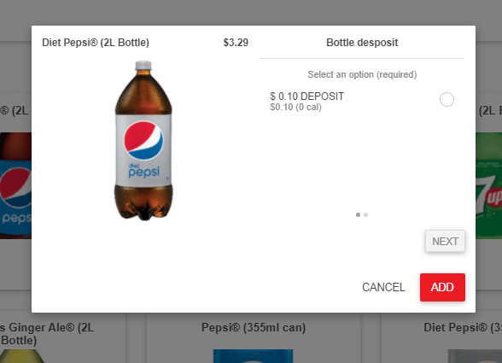The image size is (502, 363).
Task: Click the $3.29 price text
Action: 236,43
